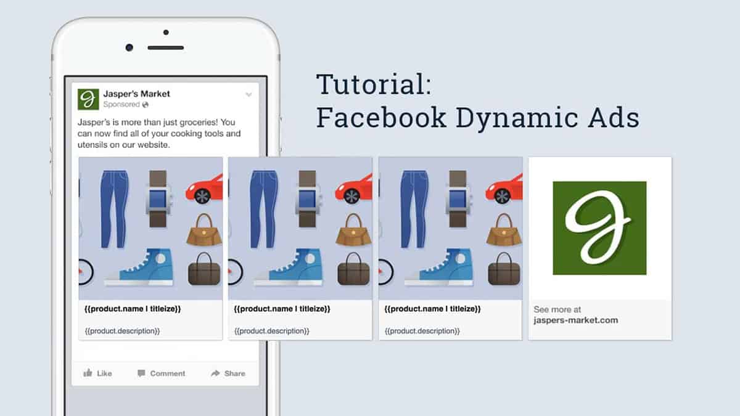
Task: Click the globe audience icon beside Sponsored
Action: point(145,105)
